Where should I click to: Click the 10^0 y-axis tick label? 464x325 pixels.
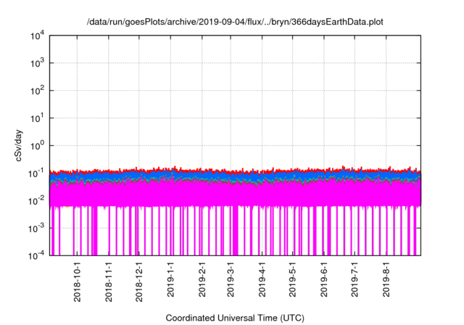[38, 145]
